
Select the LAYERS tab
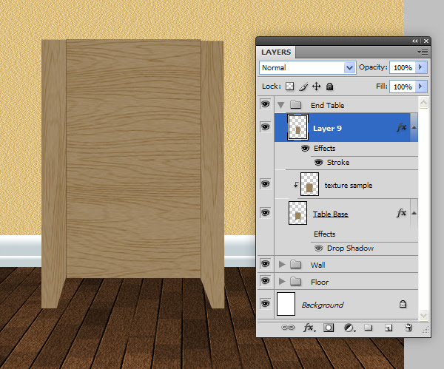pos(276,53)
